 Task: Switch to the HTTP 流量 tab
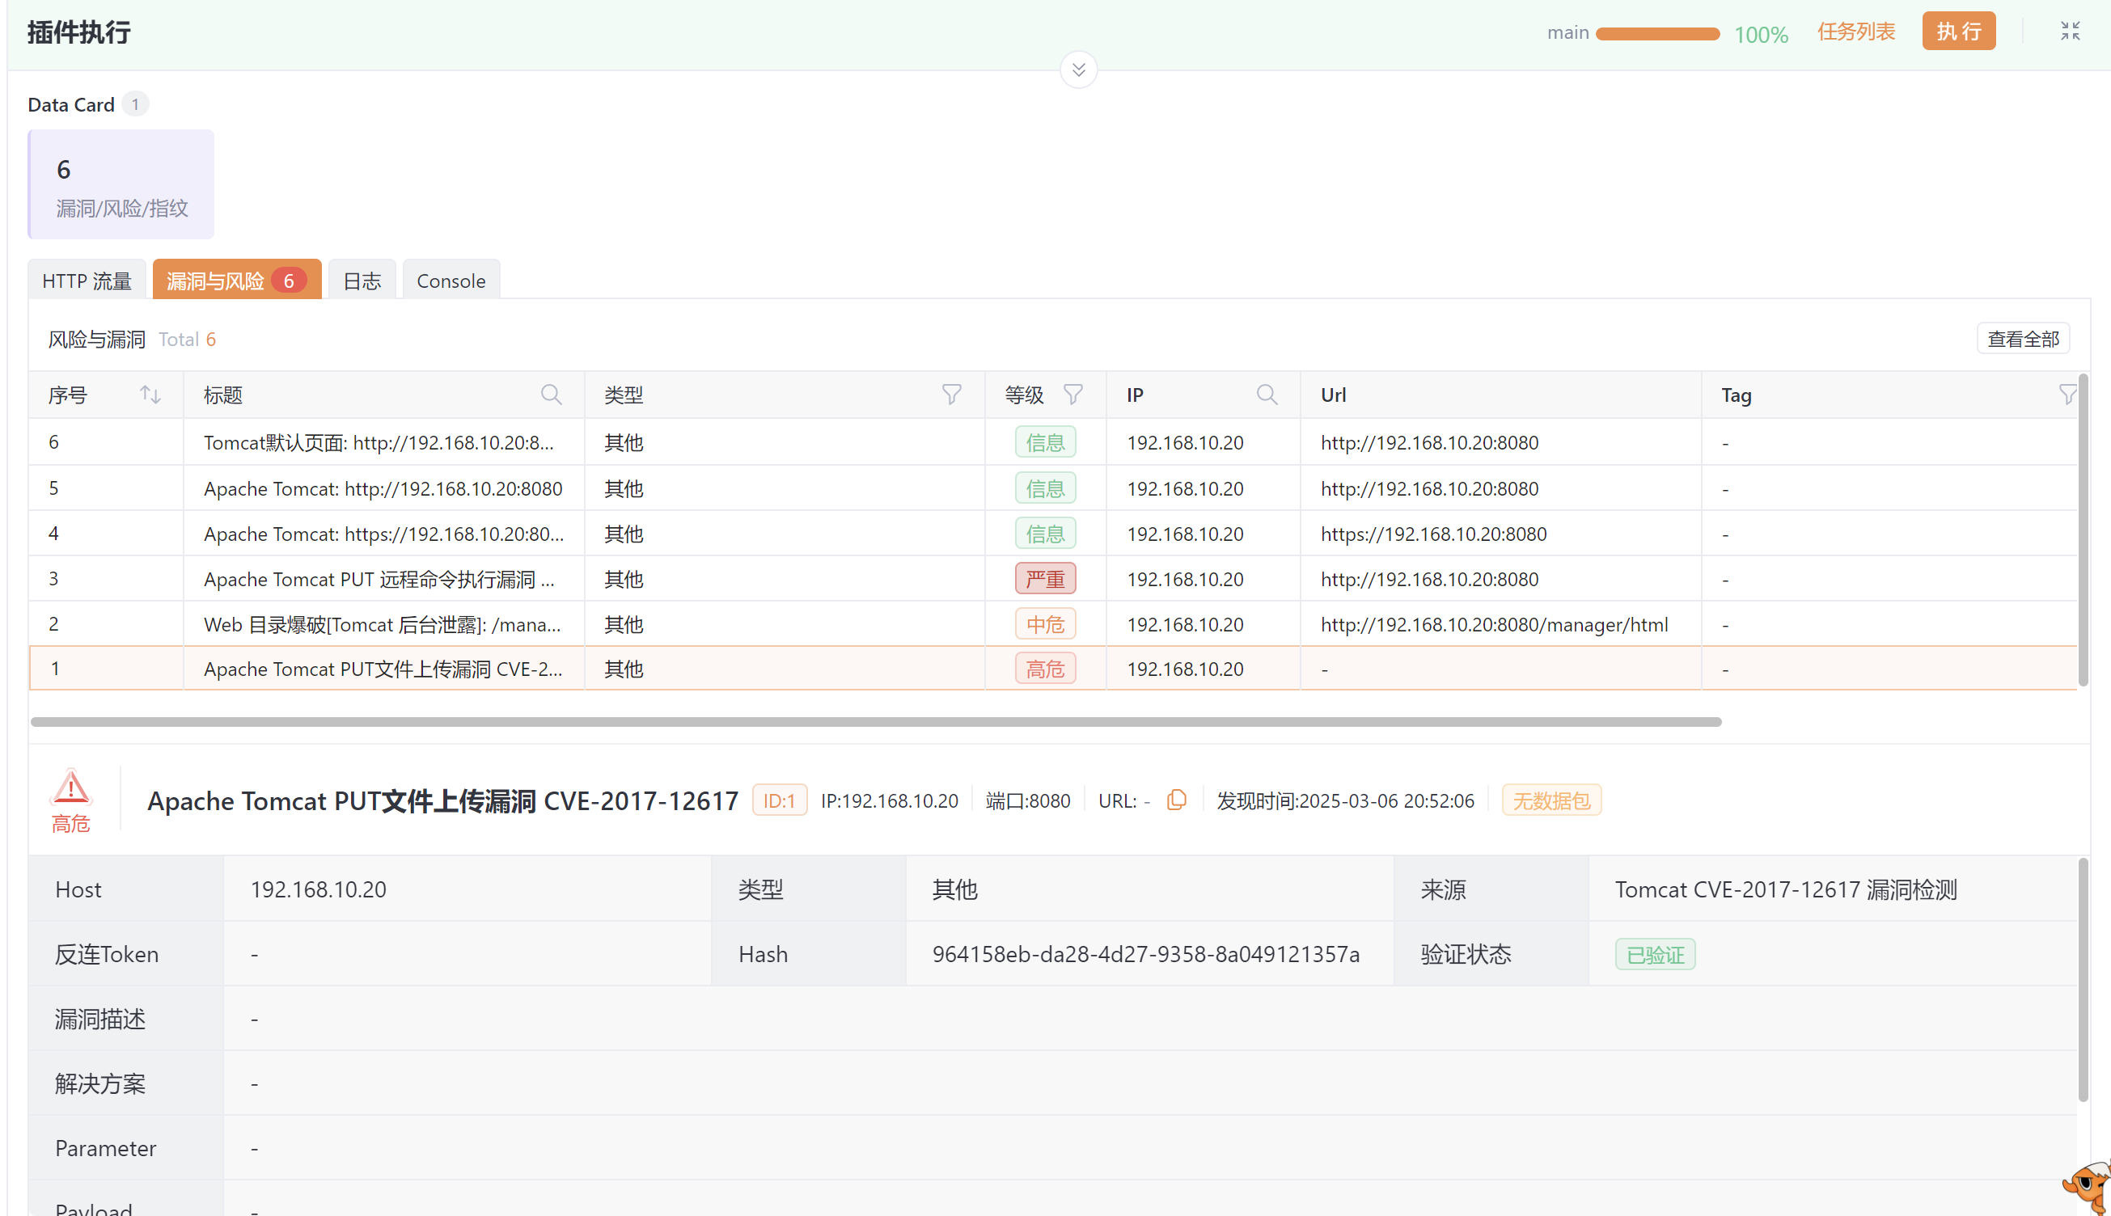(x=87, y=281)
